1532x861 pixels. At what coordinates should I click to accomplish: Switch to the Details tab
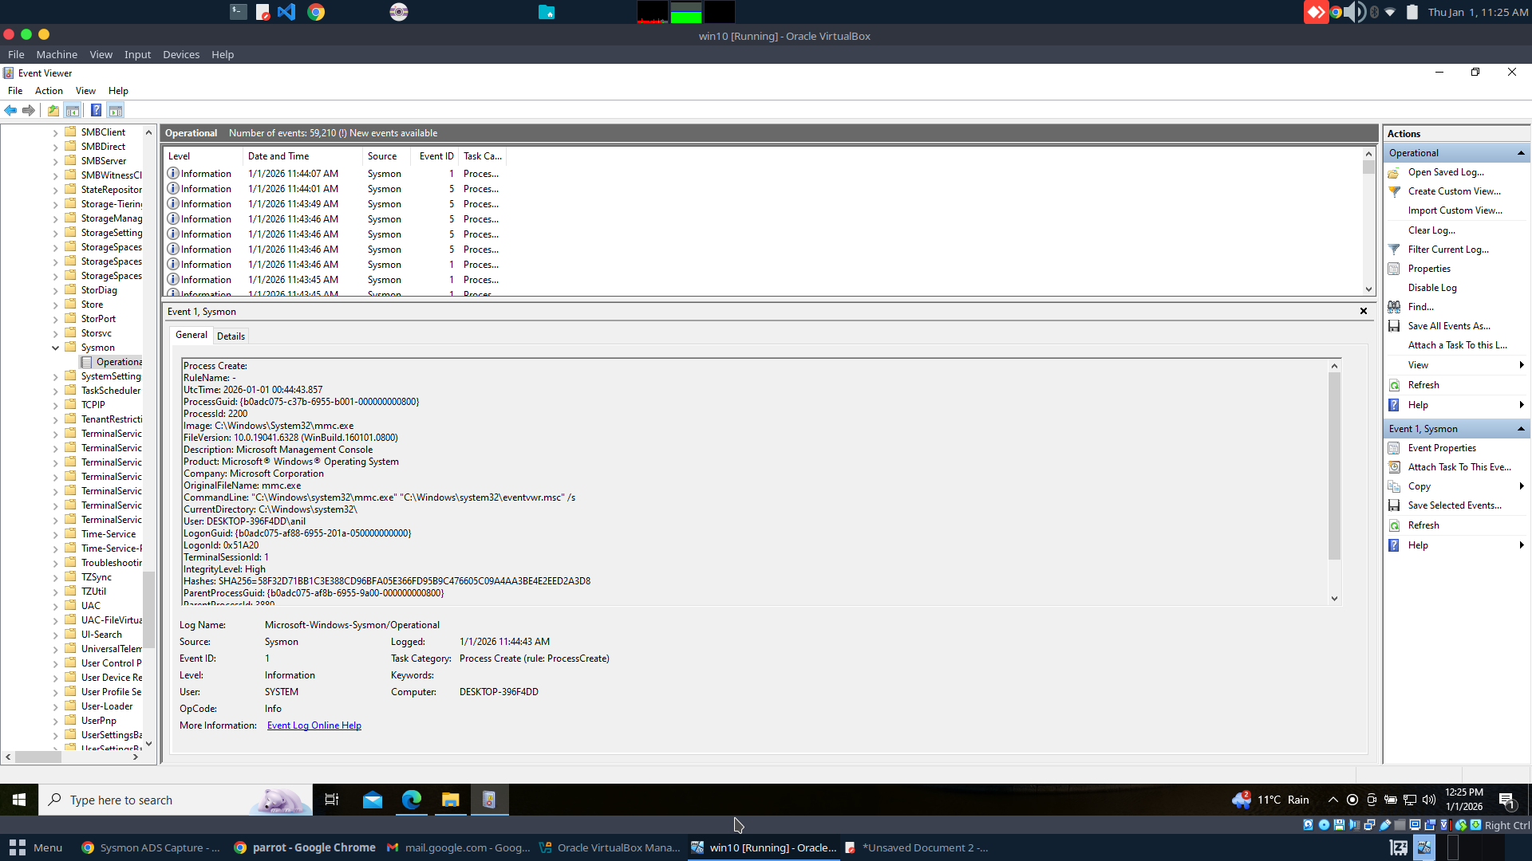[231, 336]
